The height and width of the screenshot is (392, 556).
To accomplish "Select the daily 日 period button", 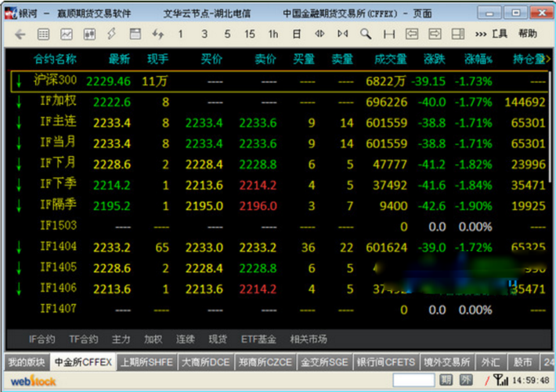I will coord(297,34).
